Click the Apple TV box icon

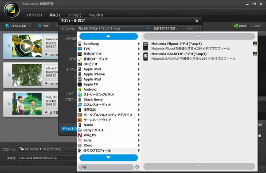click(80, 85)
